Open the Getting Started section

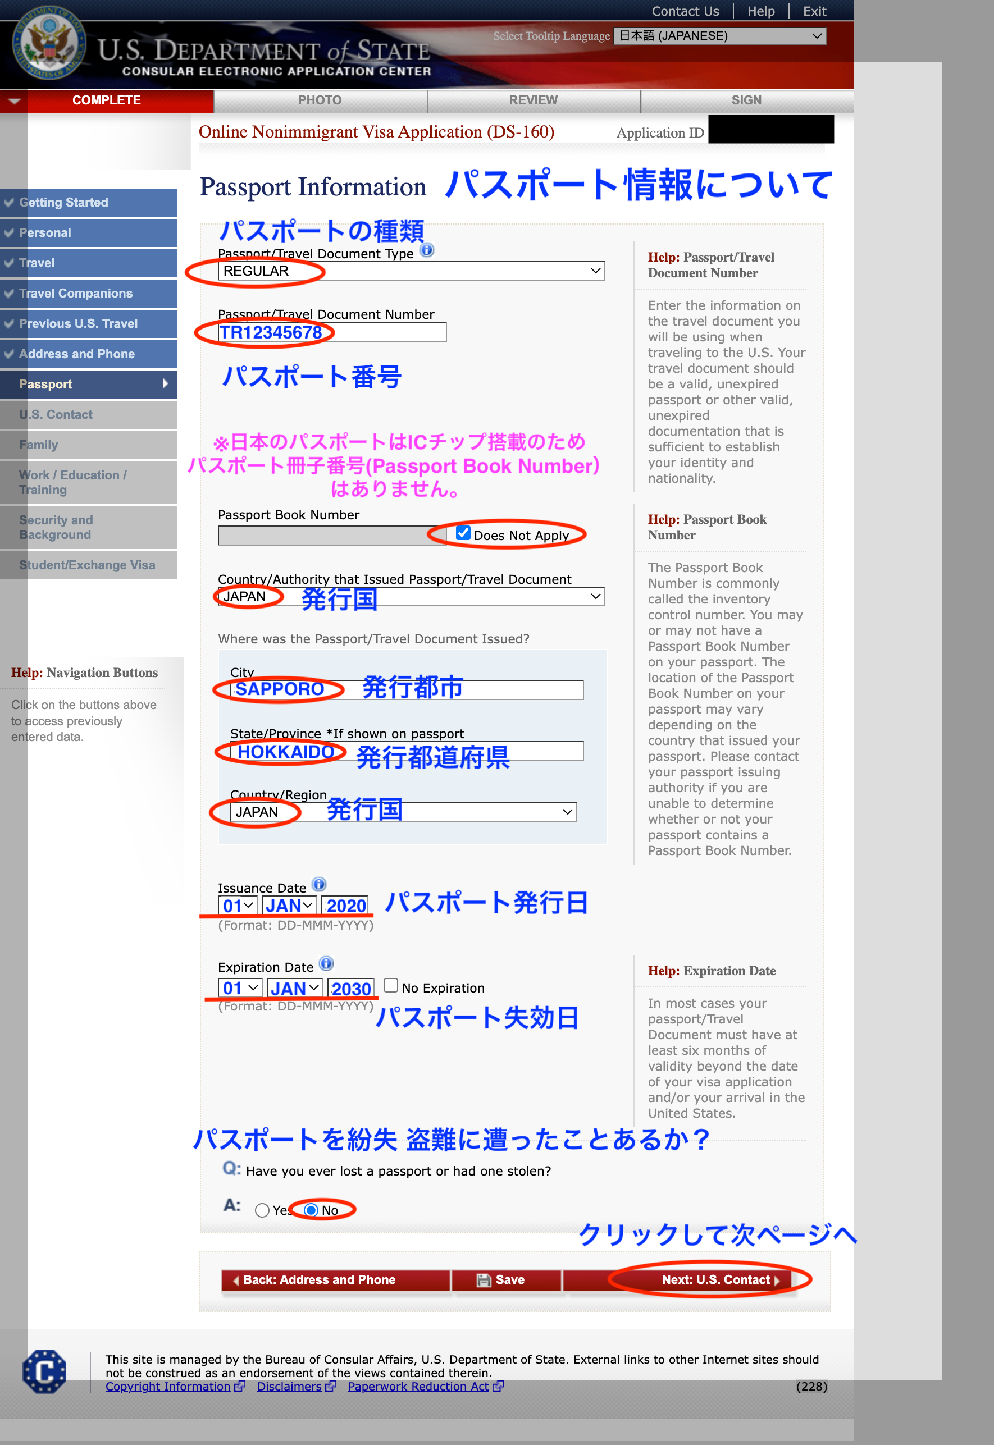coord(88,202)
